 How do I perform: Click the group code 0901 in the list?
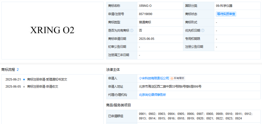tap(142, 114)
